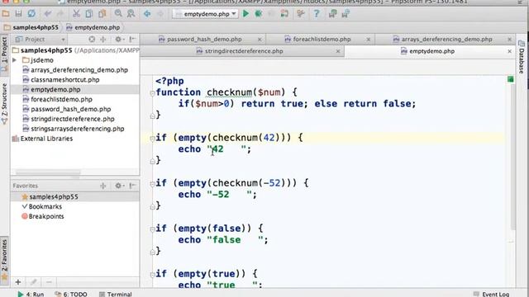Close the foreachlistdemo.php tab
This screenshot has height=297, width=529.
pos(369,40)
